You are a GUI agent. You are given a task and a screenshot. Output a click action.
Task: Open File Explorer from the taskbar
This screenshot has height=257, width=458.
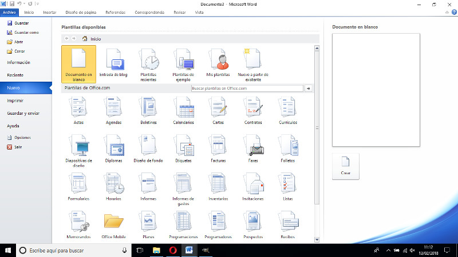156,250
